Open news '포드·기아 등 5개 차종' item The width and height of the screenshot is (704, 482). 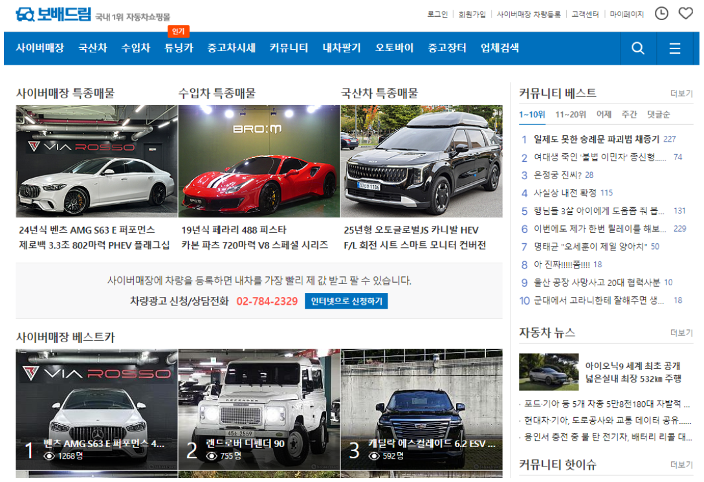pos(606,404)
